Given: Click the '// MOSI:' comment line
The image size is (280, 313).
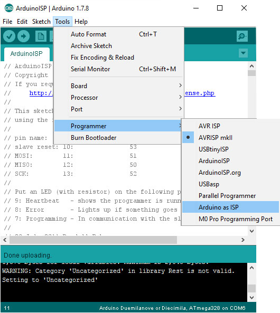Looking at the screenshot, I should tap(70, 156).
